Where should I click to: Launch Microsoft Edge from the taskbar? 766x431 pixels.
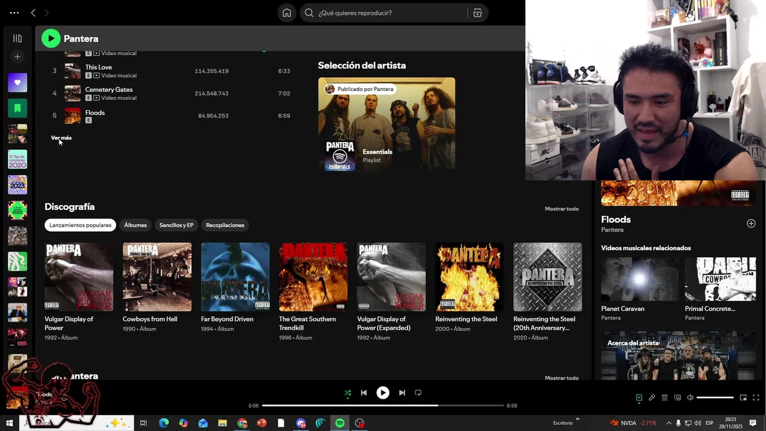[x=164, y=423]
